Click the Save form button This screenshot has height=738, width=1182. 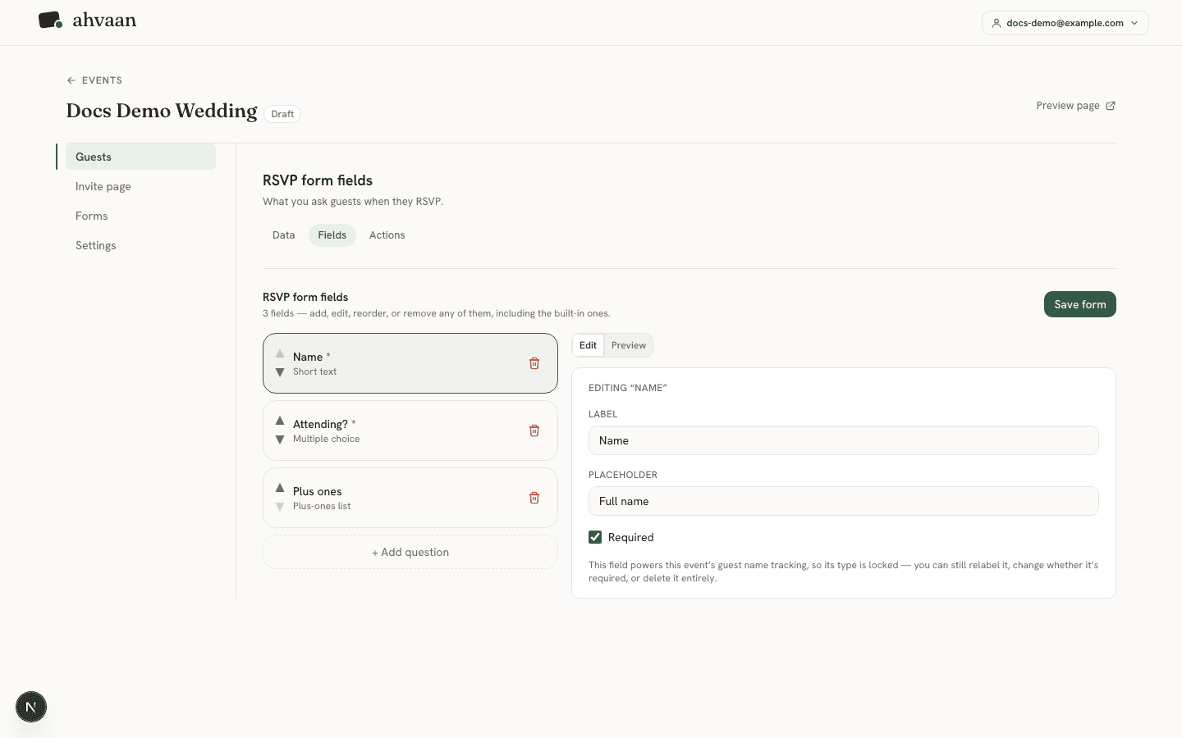(1079, 304)
